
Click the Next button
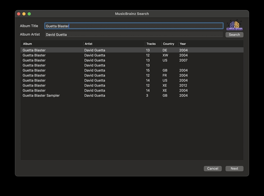[x=234, y=169]
